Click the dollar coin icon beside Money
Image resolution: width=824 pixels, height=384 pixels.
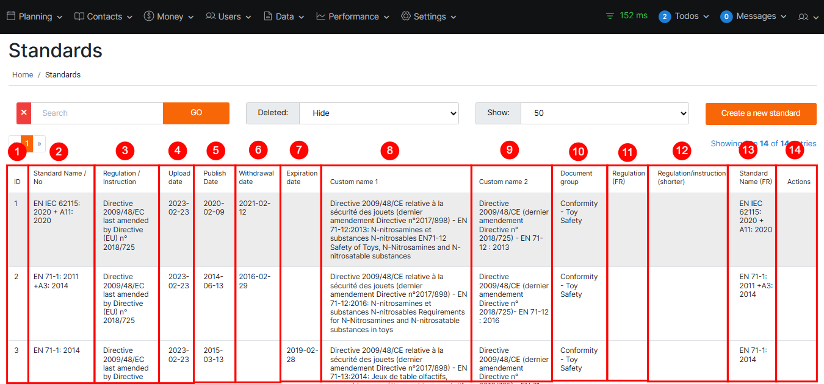[x=149, y=16]
